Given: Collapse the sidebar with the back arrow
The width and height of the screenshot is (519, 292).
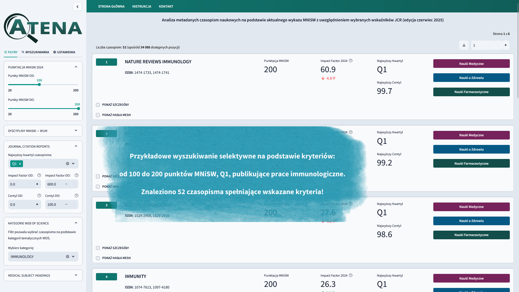Looking at the screenshot, I should [77, 6].
